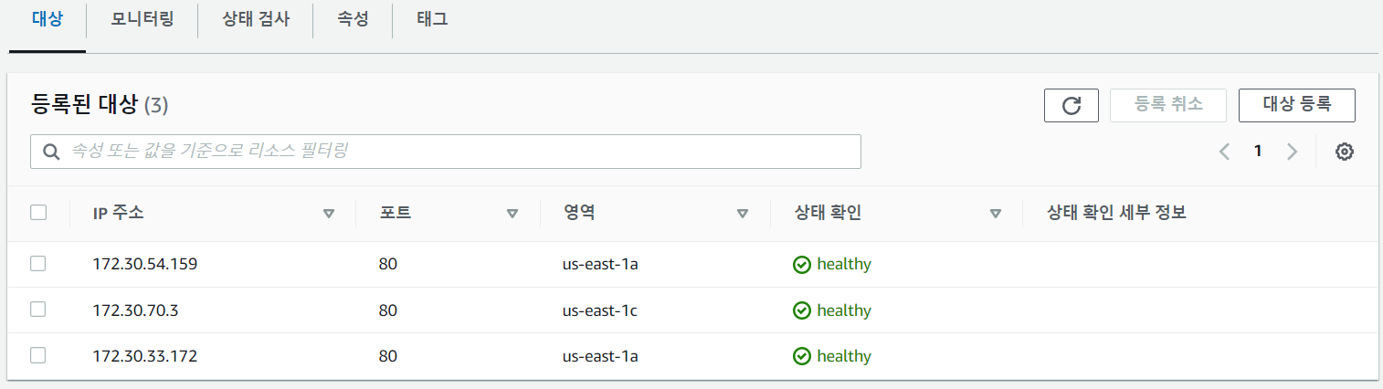Open the 상태 검사 tab
This screenshot has height=389, width=1383.
pyautogui.click(x=256, y=19)
